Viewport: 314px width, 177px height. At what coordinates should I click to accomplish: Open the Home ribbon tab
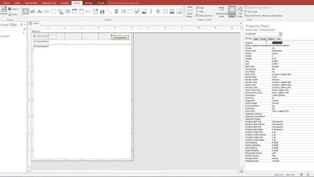click(x=6, y=3)
